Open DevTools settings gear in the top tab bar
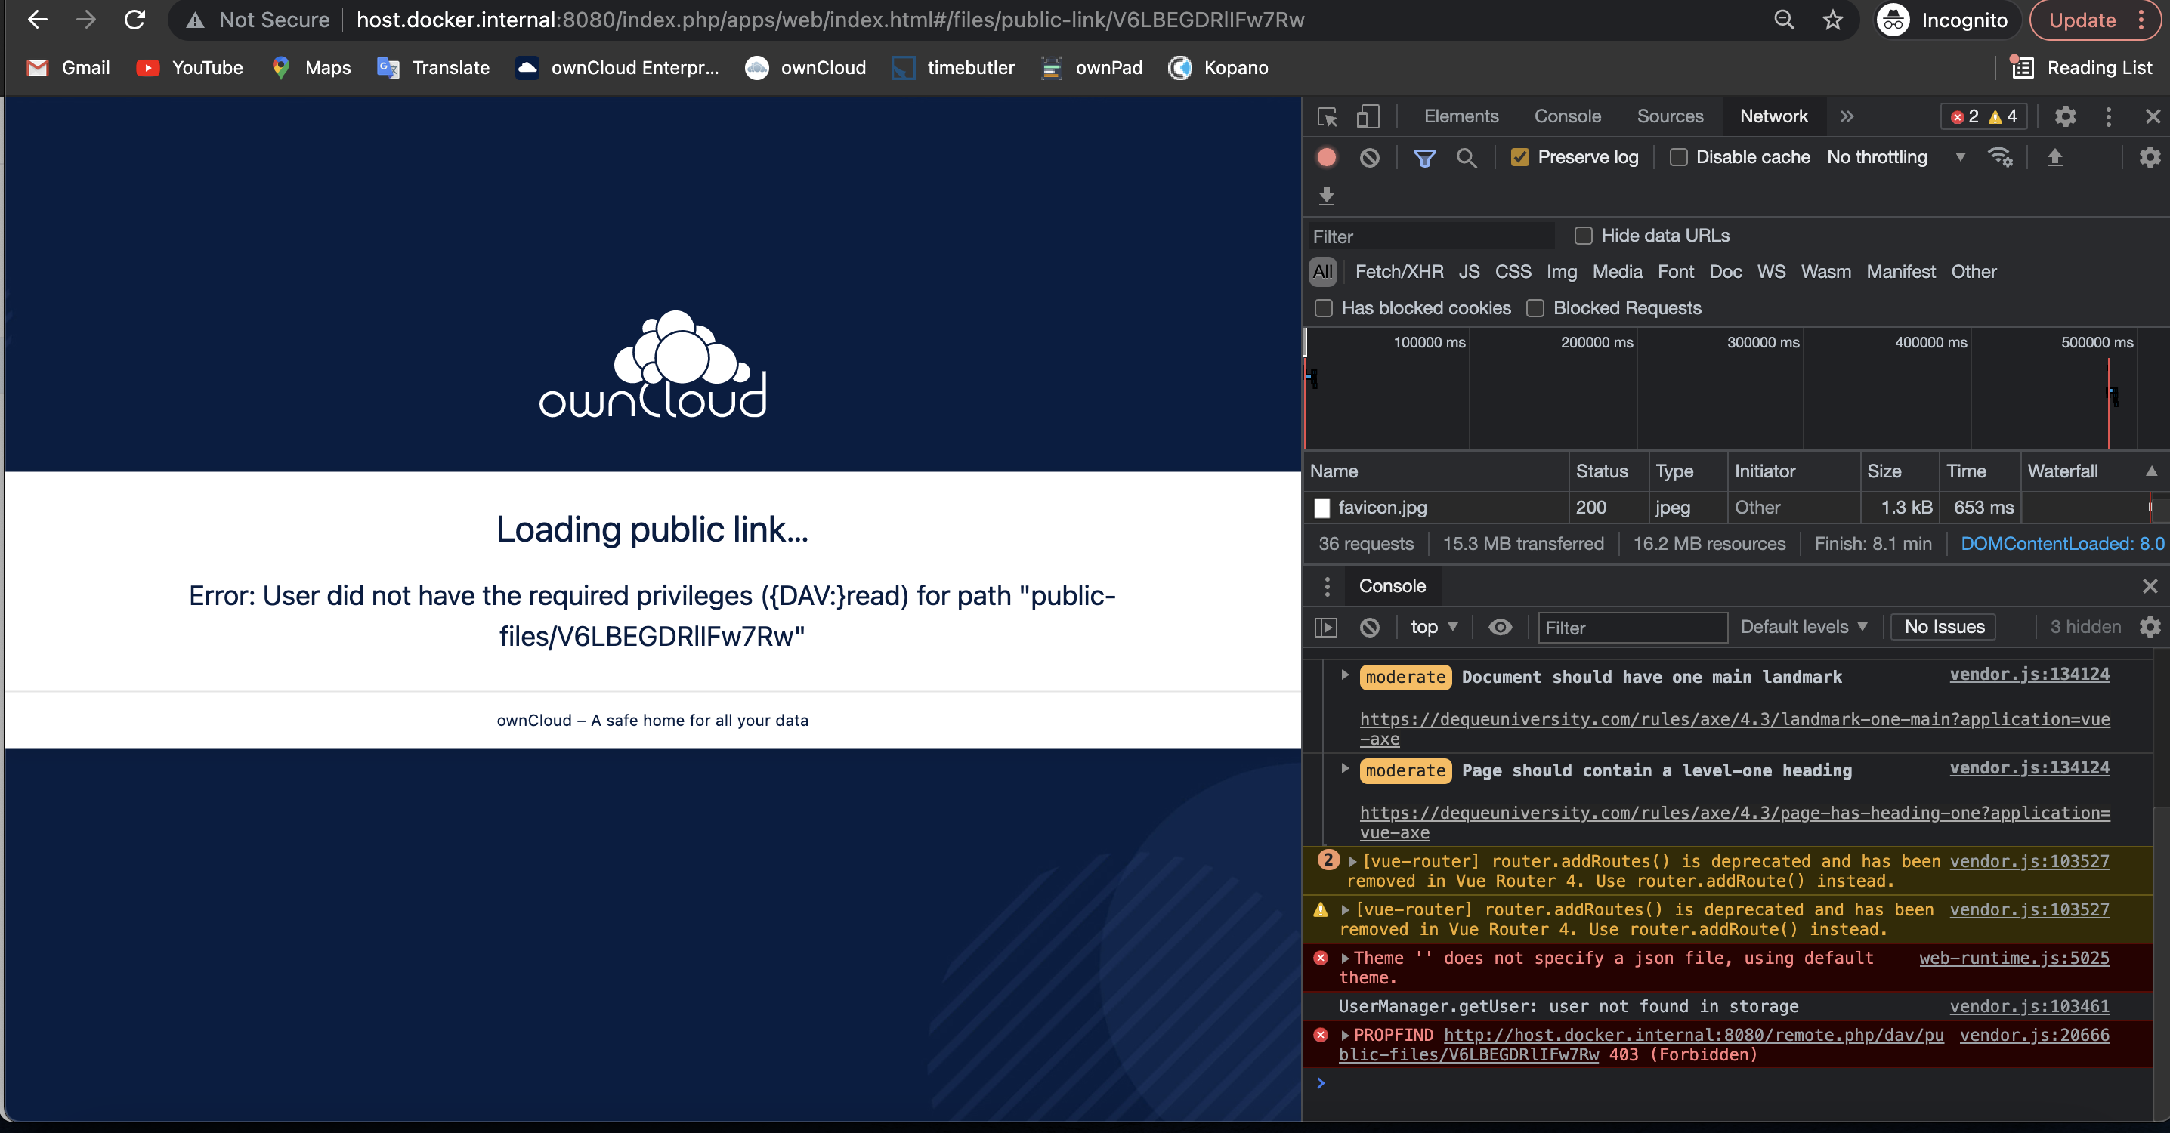The height and width of the screenshot is (1133, 2170). [2064, 116]
